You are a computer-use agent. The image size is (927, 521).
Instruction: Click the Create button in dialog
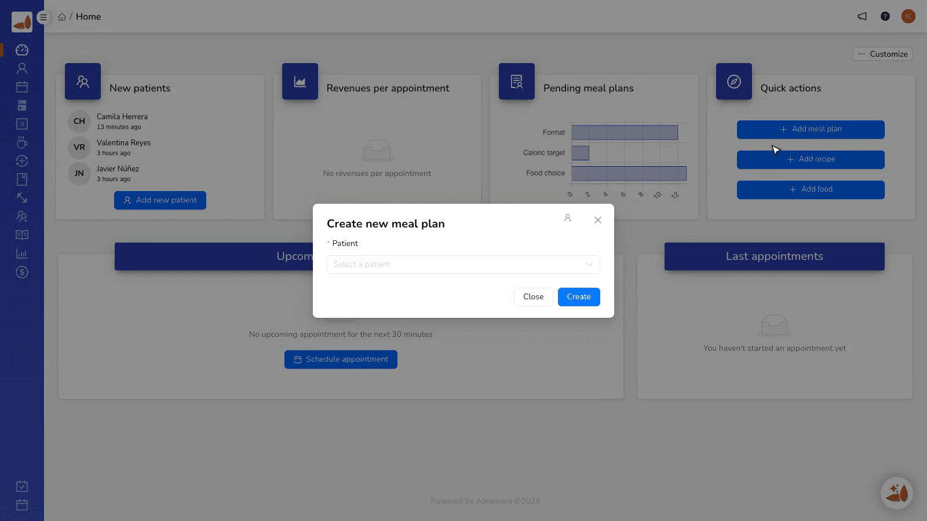[579, 297]
